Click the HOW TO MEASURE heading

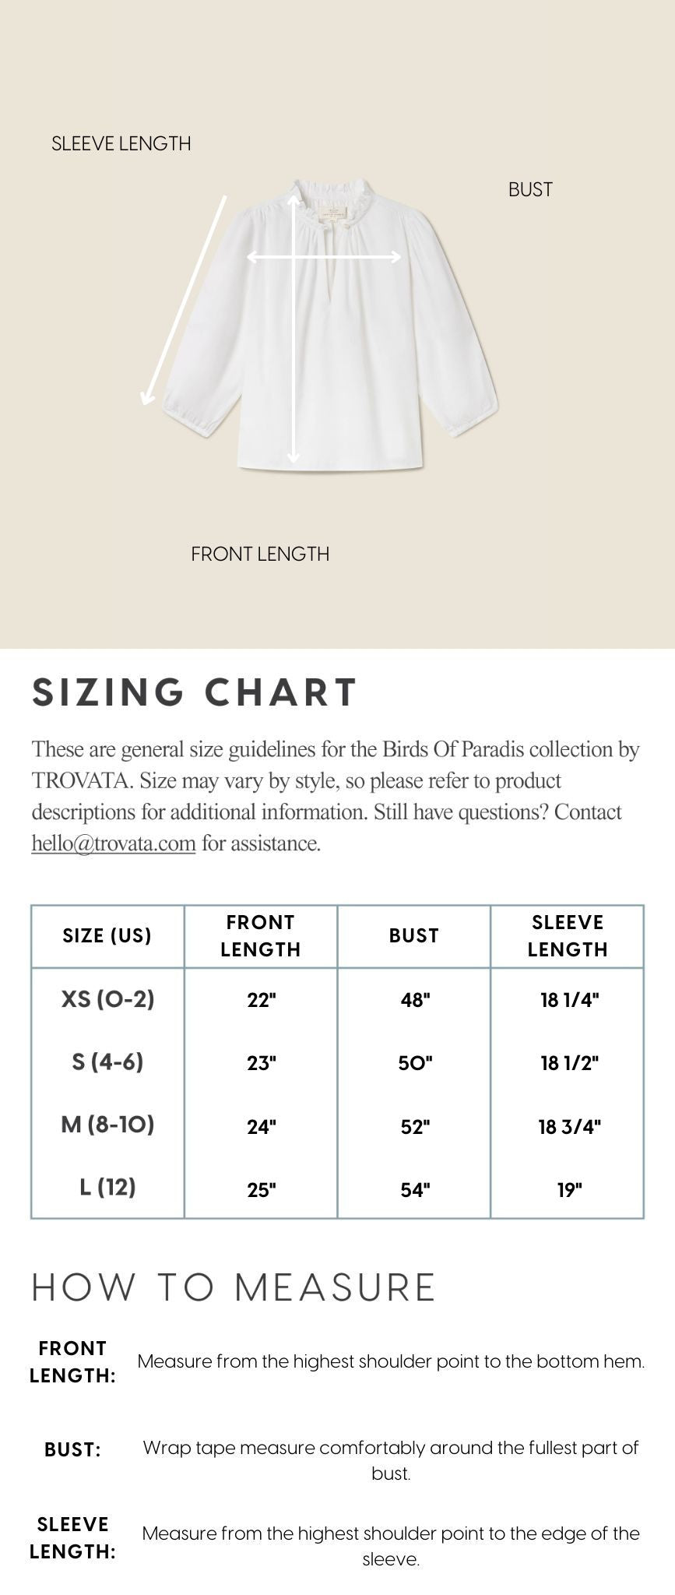pos(233,1287)
